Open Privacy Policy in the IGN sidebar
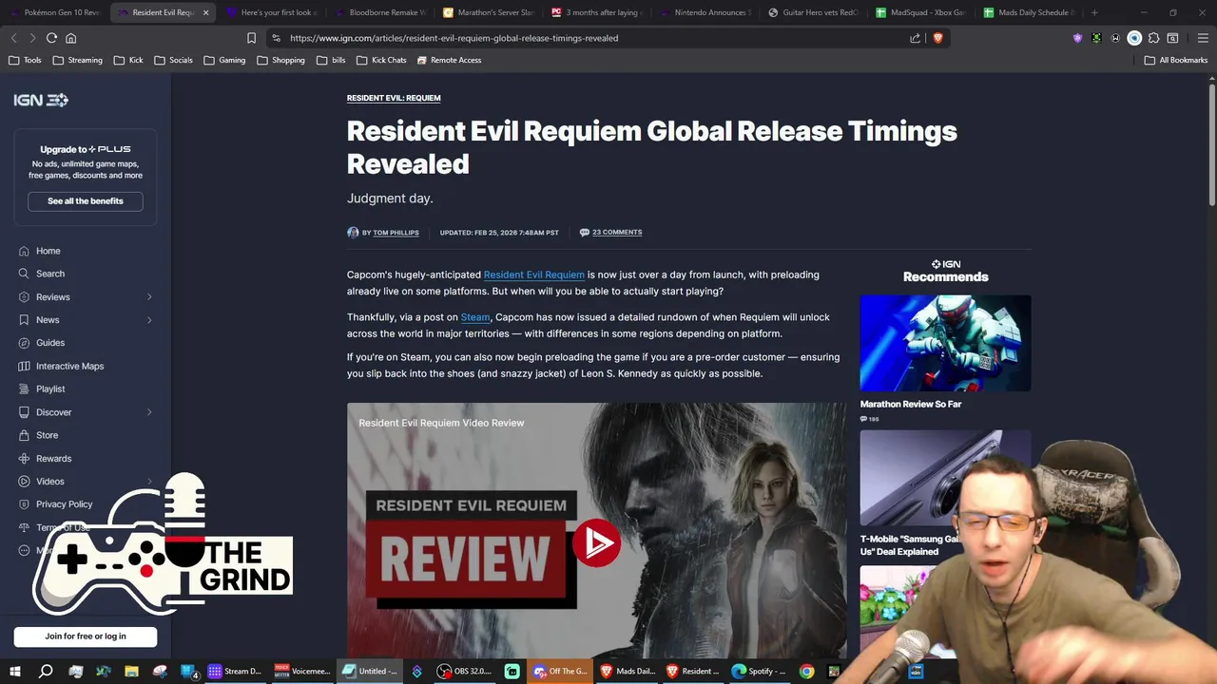1217x684 pixels. (x=64, y=504)
